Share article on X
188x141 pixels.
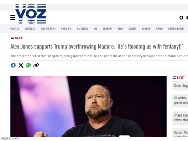pos(21,65)
